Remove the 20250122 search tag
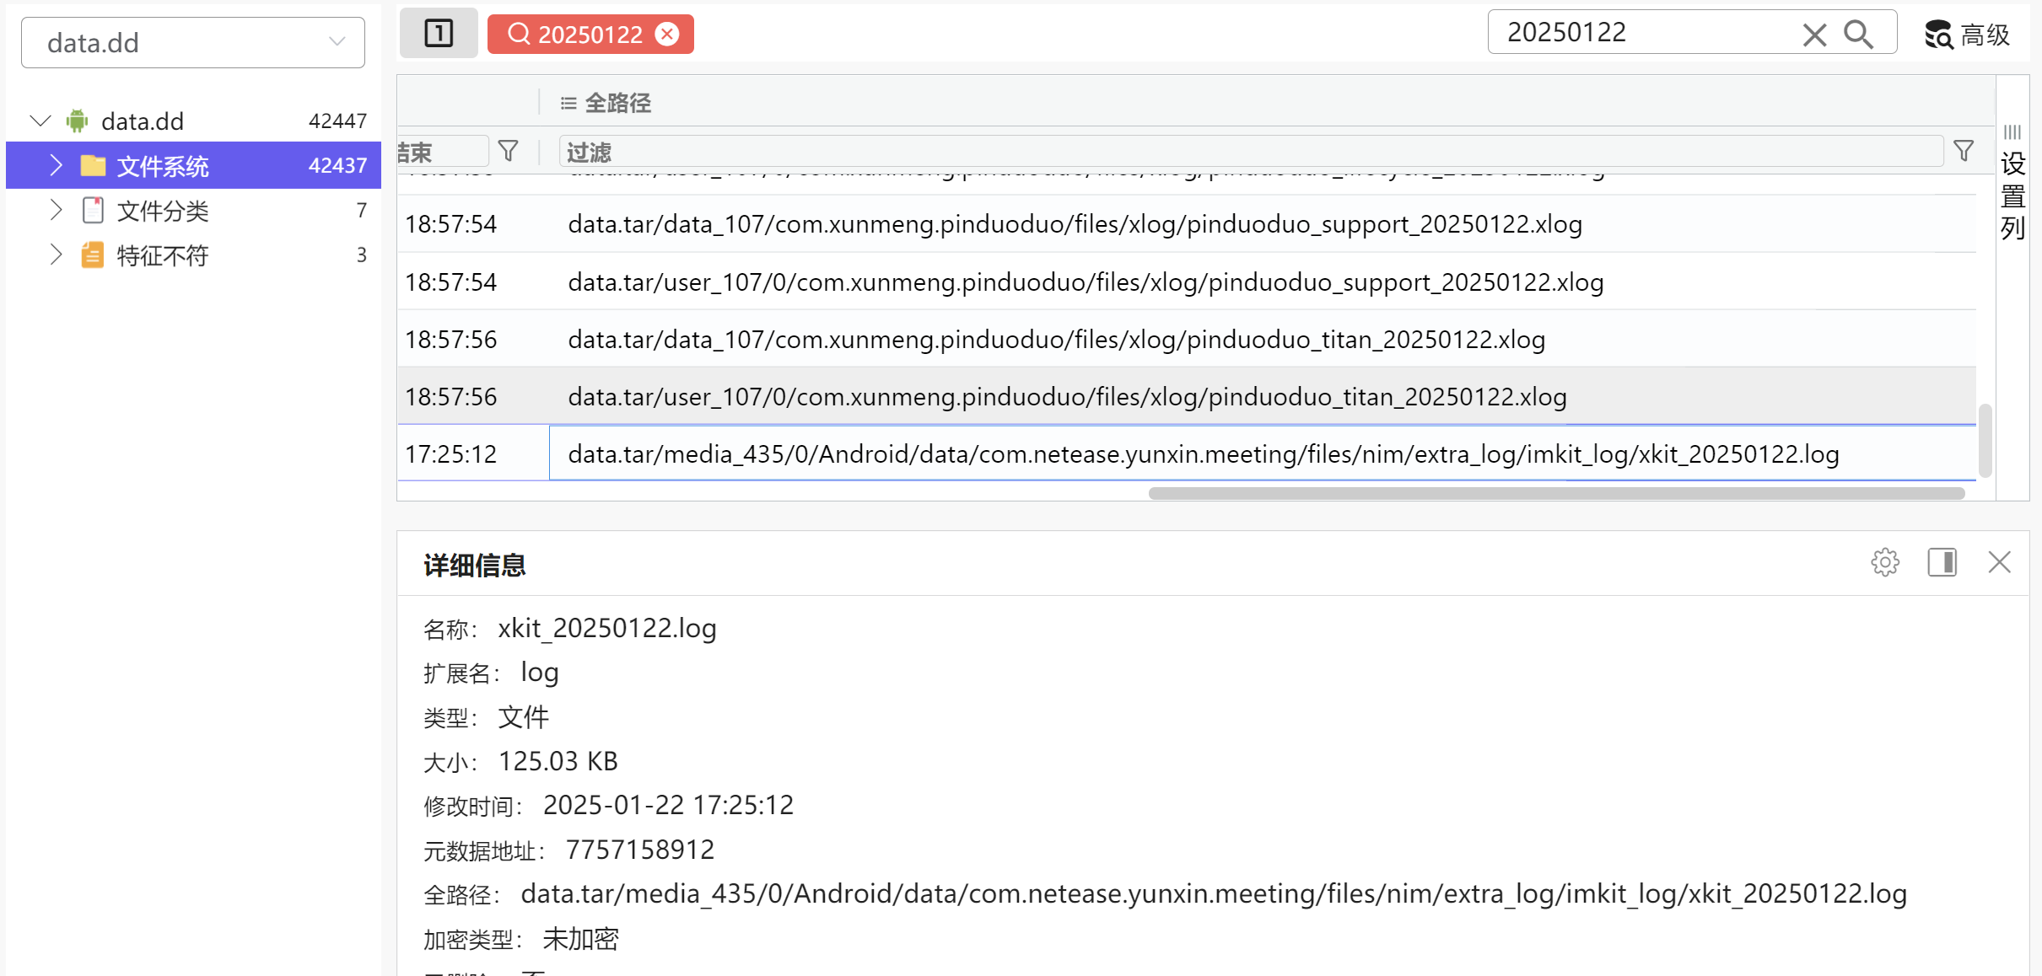The height and width of the screenshot is (976, 2042). (667, 34)
